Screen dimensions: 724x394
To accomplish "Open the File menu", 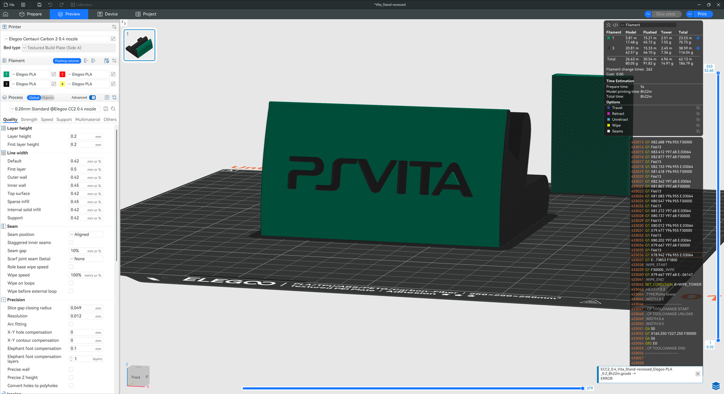I will [9, 4].
